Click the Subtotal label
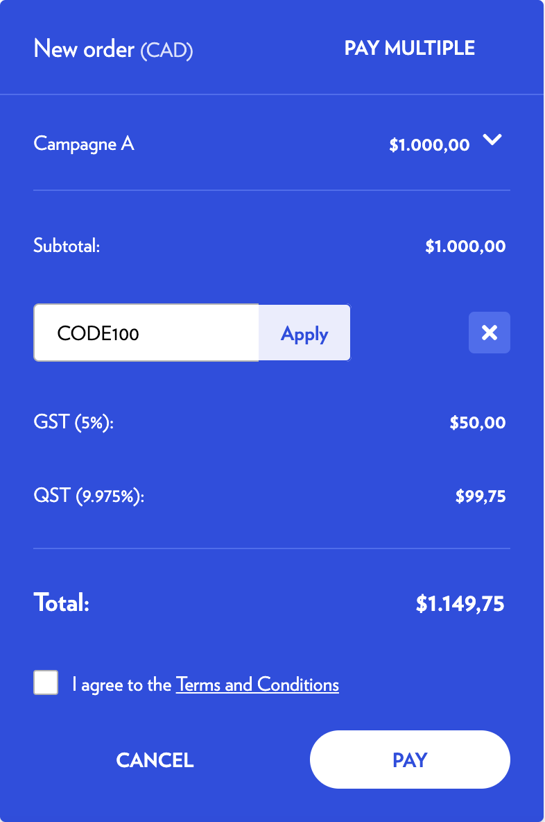The height and width of the screenshot is (822, 545). point(67,246)
